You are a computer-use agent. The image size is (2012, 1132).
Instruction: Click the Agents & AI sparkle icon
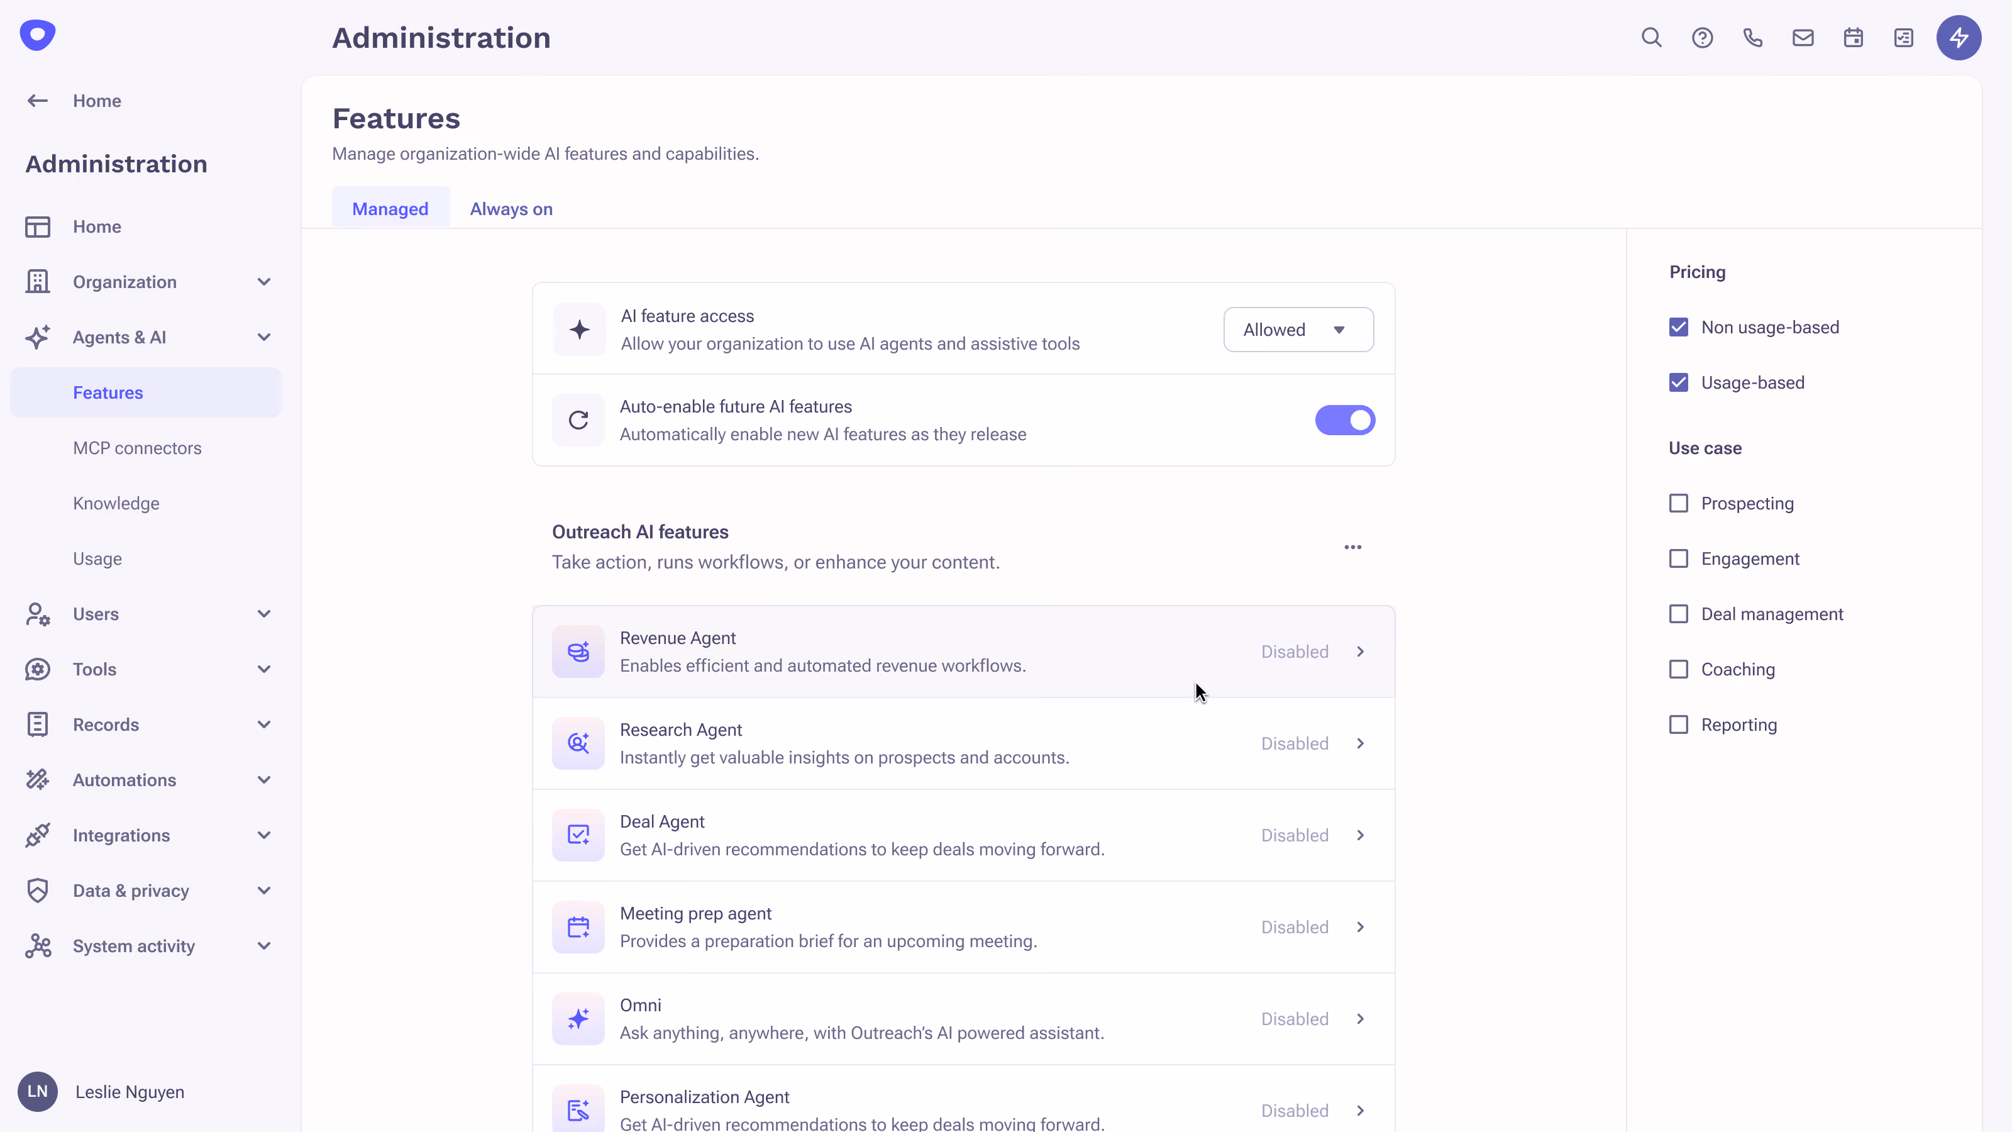click(38, 338)
